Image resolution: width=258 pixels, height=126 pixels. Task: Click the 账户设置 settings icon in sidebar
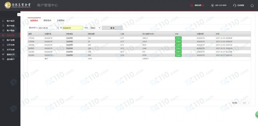(3, 40)
